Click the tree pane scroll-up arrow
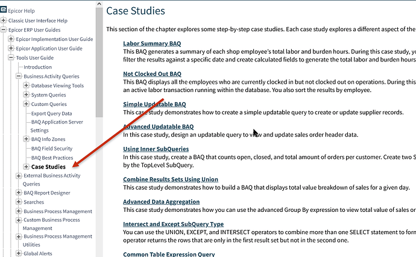The width and height of the screenshot is (416, 257). (x=99, y=4)
